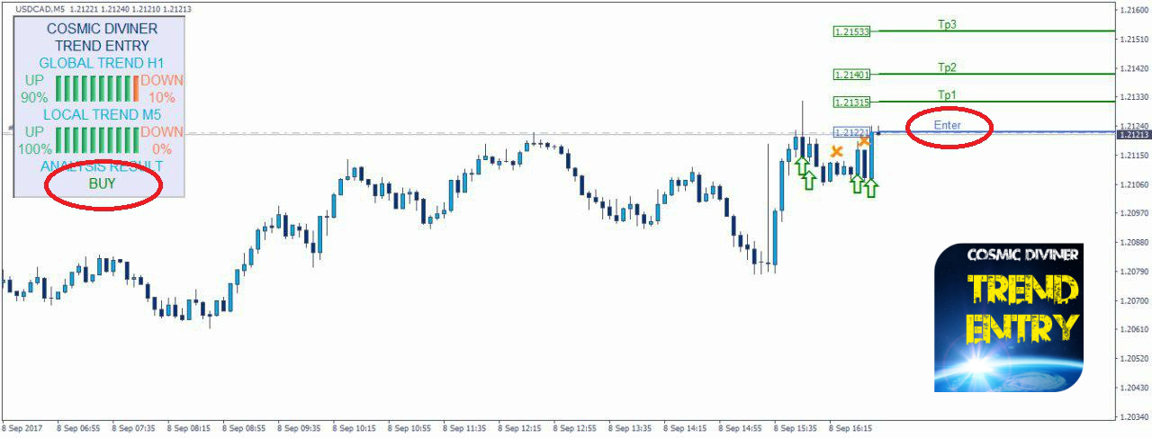Click price axis value 1.21150
This screenshot has width=1152, height=438.
[x=1134, y=156]
